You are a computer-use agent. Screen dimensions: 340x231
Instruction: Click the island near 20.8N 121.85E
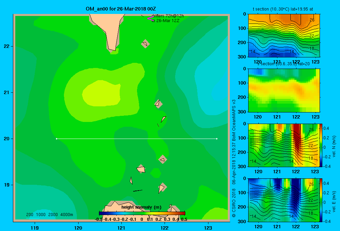point(158,104)
